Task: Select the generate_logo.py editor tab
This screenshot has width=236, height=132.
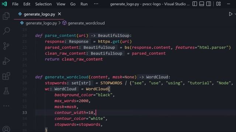Action: tap(39, 14)
